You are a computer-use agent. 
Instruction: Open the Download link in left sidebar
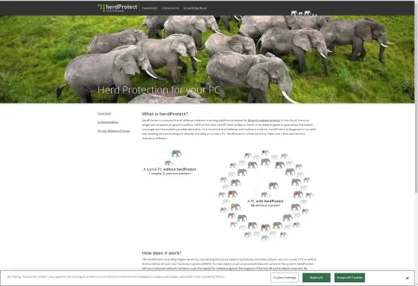(x=104, y=114)
